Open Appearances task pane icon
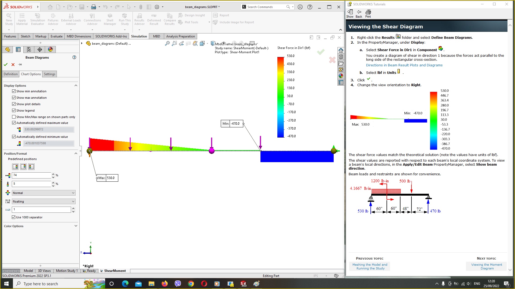Viewport: 515px width, 289px height. (341, 76)
